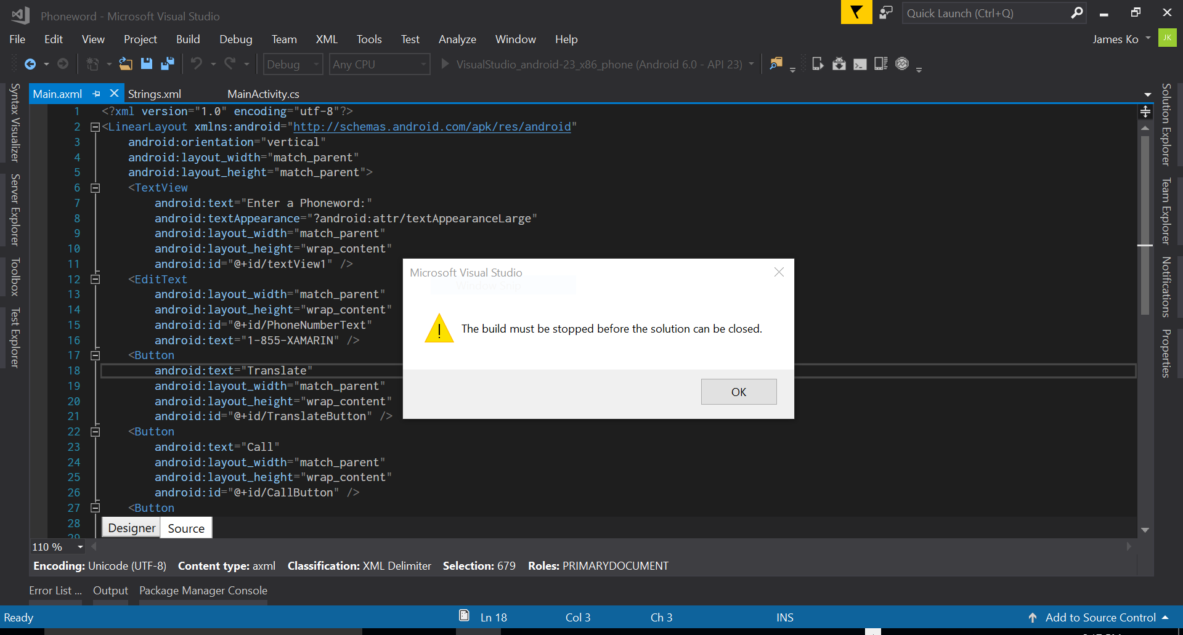Open the Debug configuration dropdown
1183x635 pixels.
click(293, 64)
